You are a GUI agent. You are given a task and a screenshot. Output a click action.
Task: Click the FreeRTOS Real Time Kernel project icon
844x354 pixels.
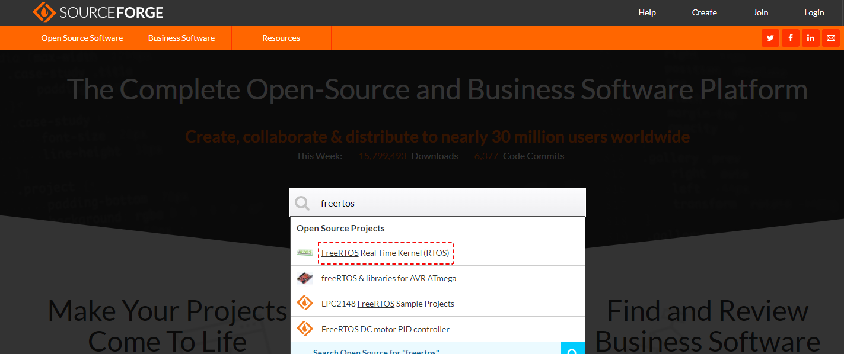[305, 253]
